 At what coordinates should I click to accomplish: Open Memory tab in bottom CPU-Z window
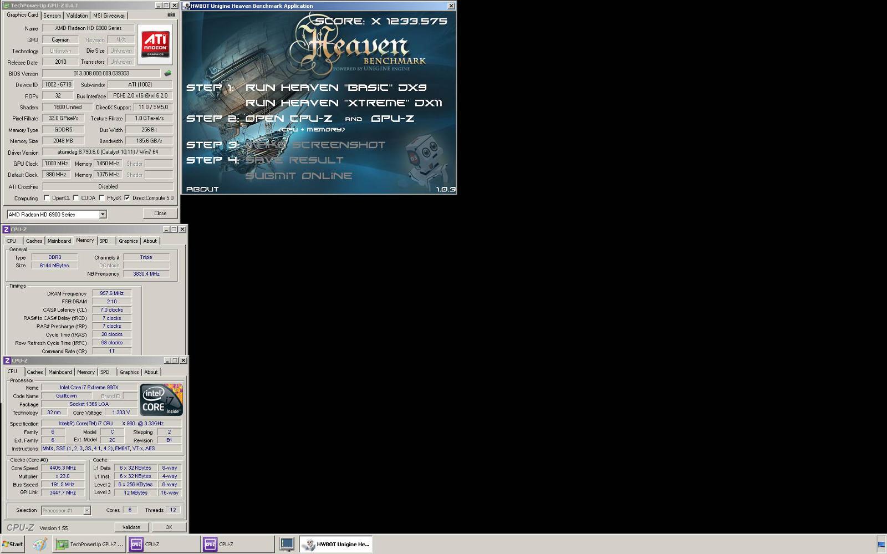86,372
